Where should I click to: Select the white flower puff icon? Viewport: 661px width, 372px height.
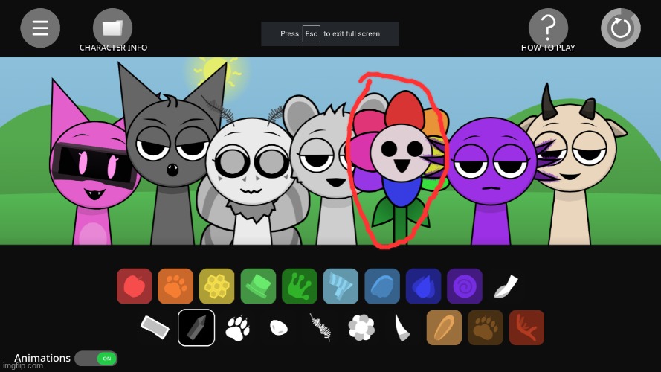[361, 327]
